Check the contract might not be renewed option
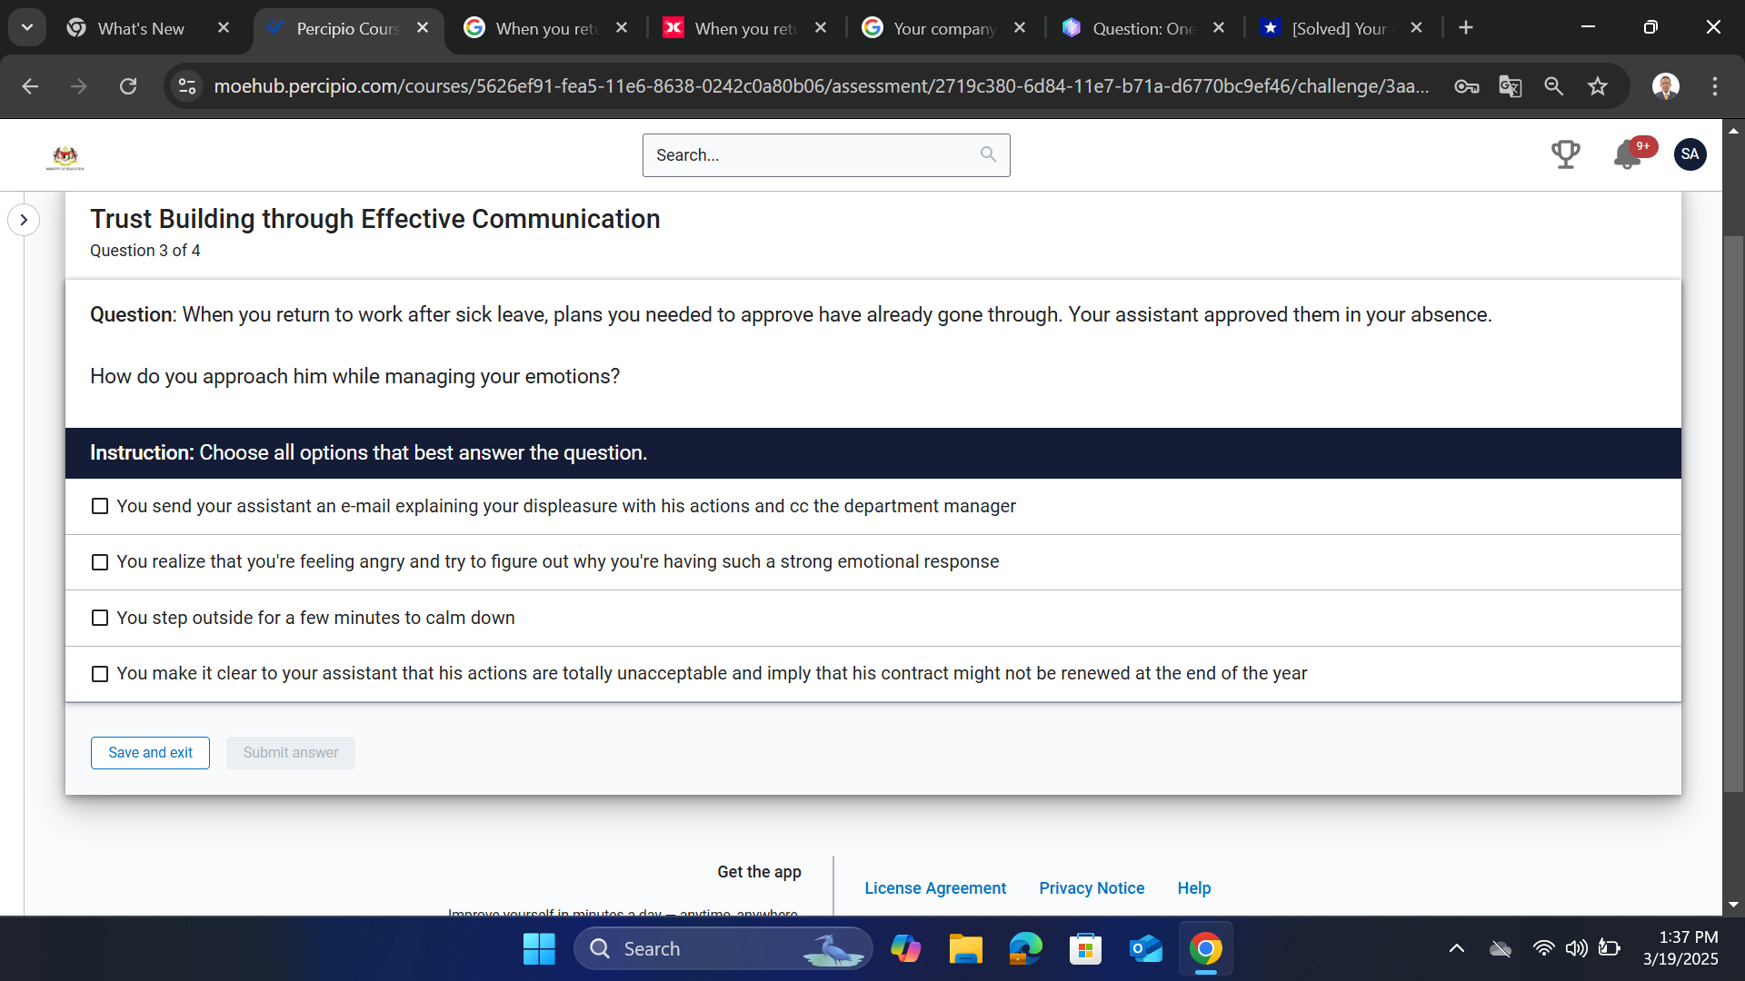Screen dimensions: 1745x981 tap(100, 674)
